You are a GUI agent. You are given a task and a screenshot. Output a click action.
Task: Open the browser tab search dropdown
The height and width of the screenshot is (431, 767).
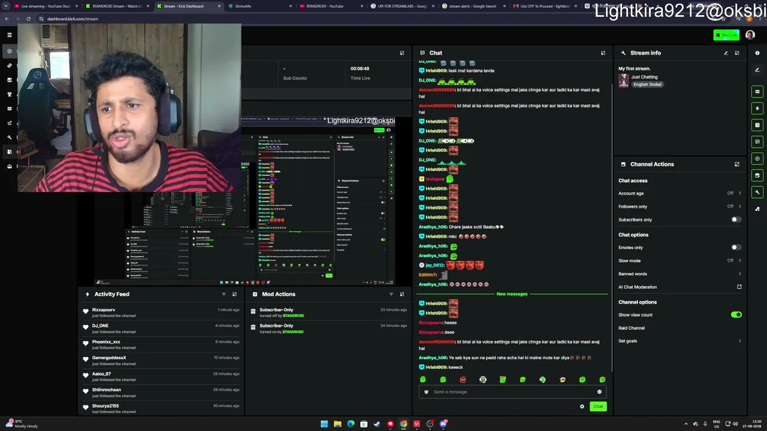(x=7, y=6)
